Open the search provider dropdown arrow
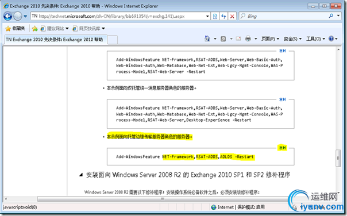Viewport: 347px width, 216px height. pyautogui.click(x=338, y=16)
